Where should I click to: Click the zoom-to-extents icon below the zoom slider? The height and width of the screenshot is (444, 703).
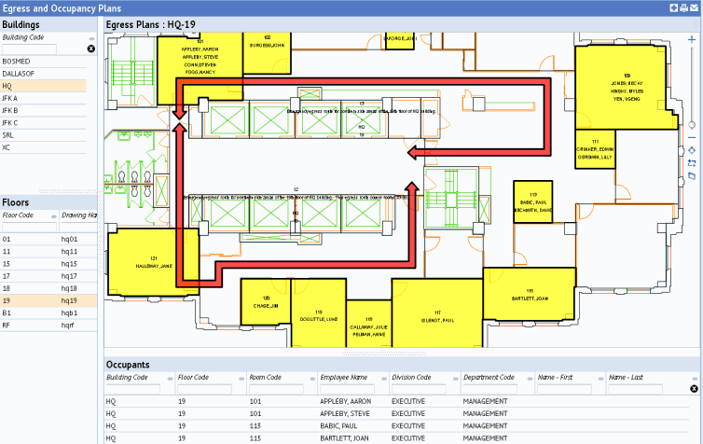coord(691,149)
